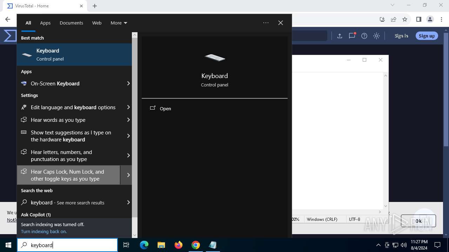Click the VirusTotal logo icon
Image resolution: width=449 pixels, height=252 pixels.
tap(10, 36)
